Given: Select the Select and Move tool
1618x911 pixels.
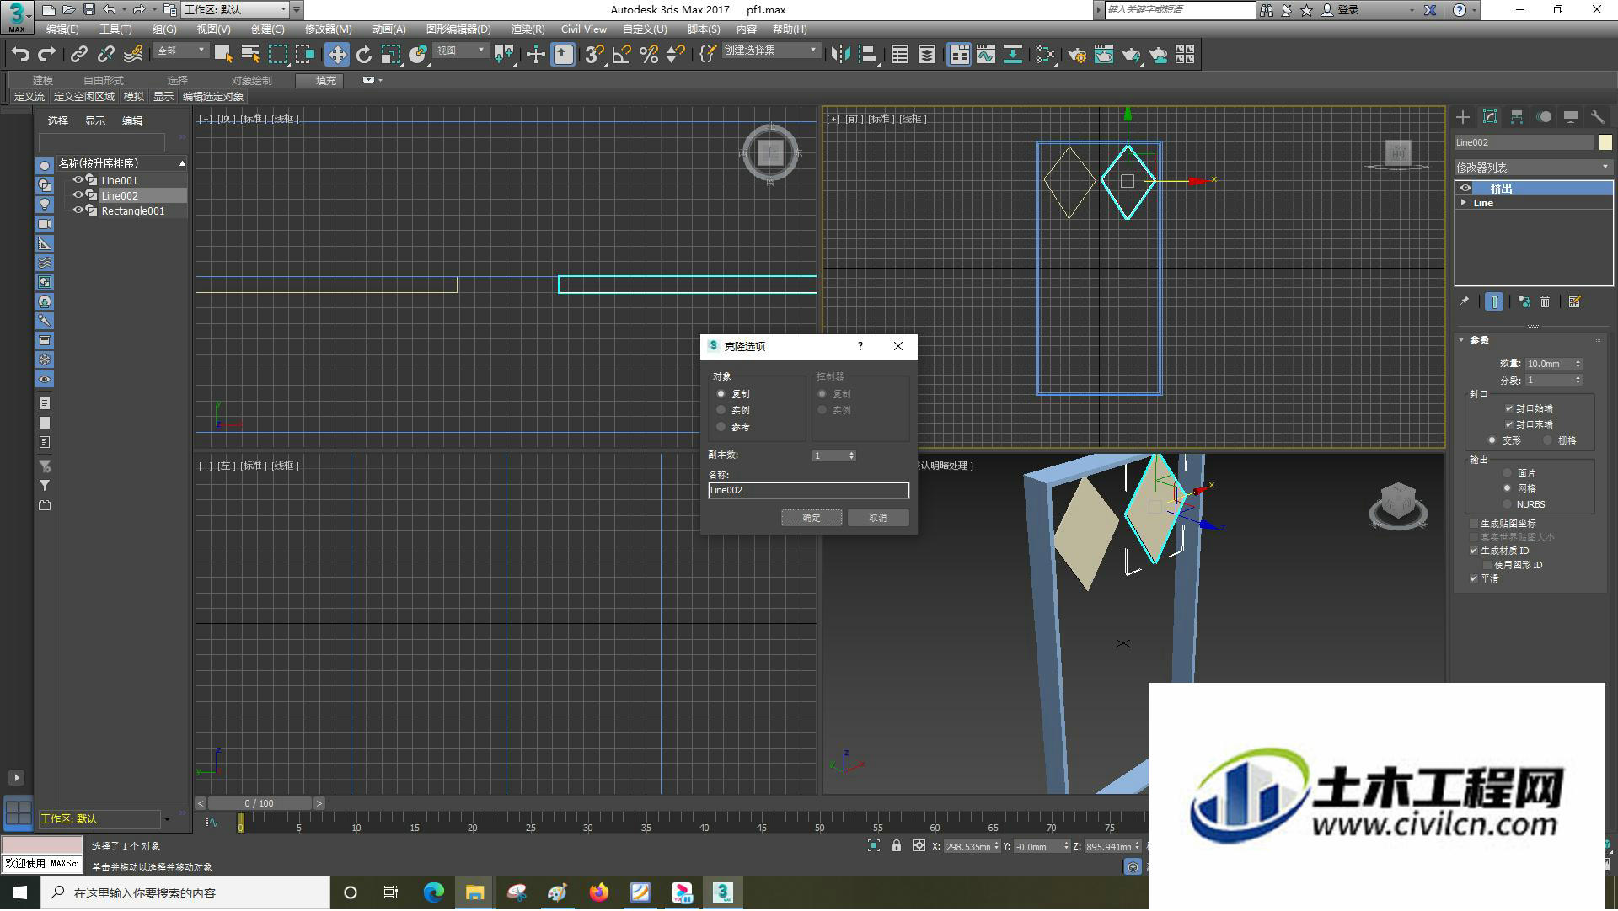Looking at the screenshot, I should [337, 55].
